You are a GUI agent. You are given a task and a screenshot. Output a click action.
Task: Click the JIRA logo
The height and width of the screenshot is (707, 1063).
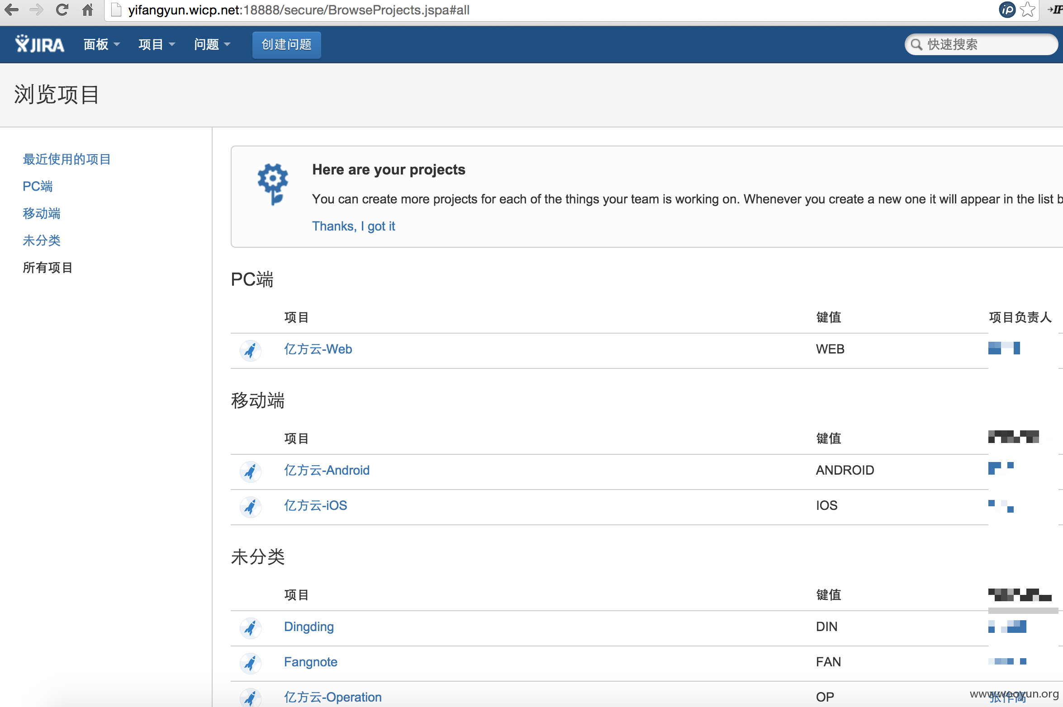coord(39,44)
